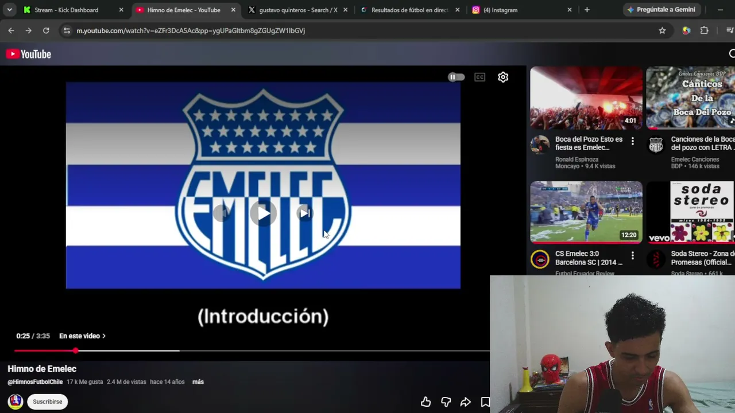Click the Suscribirse button
This screenshot has height=413, width=735.
click(x=48, y=402)
